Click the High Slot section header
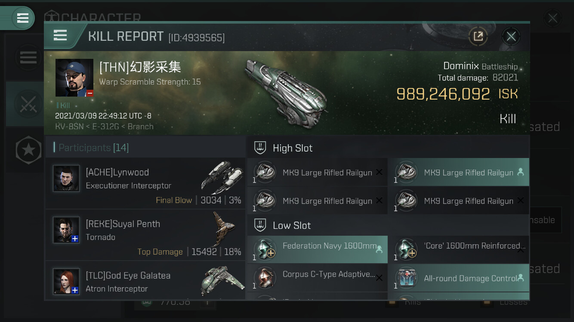The height and width of the screenshot is (322, 574). (293, 148)
